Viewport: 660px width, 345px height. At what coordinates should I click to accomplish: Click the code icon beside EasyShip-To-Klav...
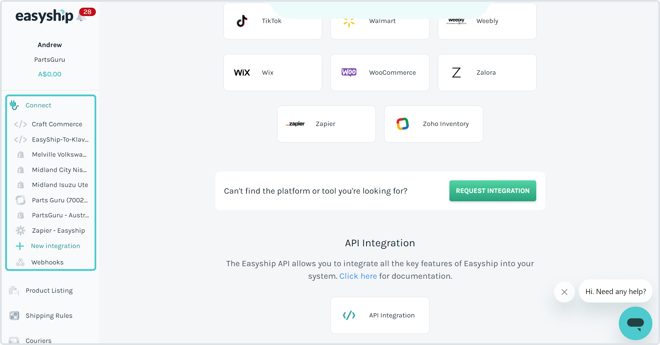(21, 140)
